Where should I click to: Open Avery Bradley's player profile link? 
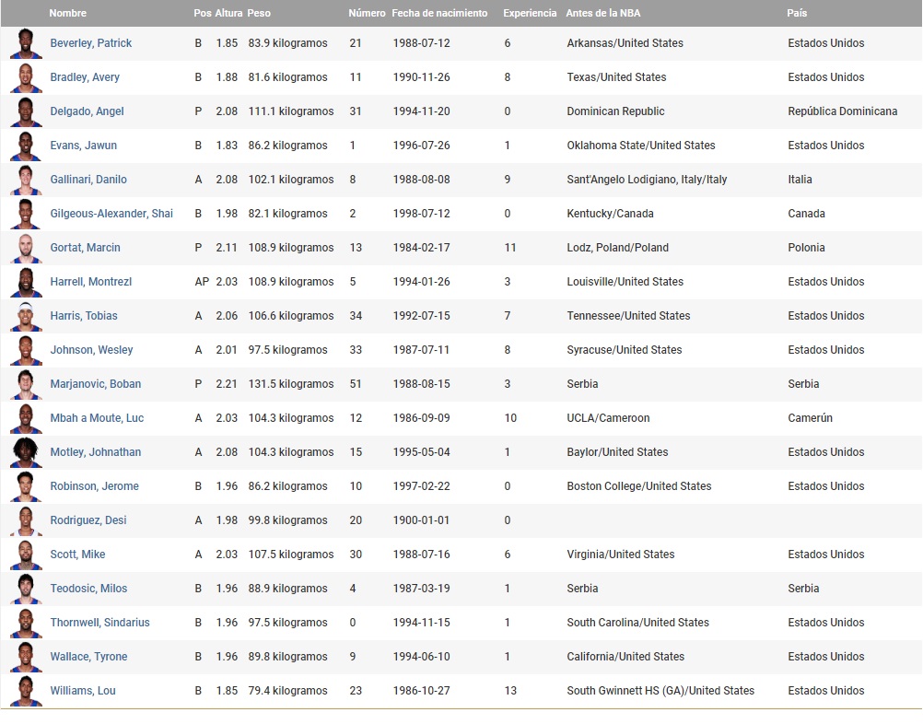[x=85, y=77]
